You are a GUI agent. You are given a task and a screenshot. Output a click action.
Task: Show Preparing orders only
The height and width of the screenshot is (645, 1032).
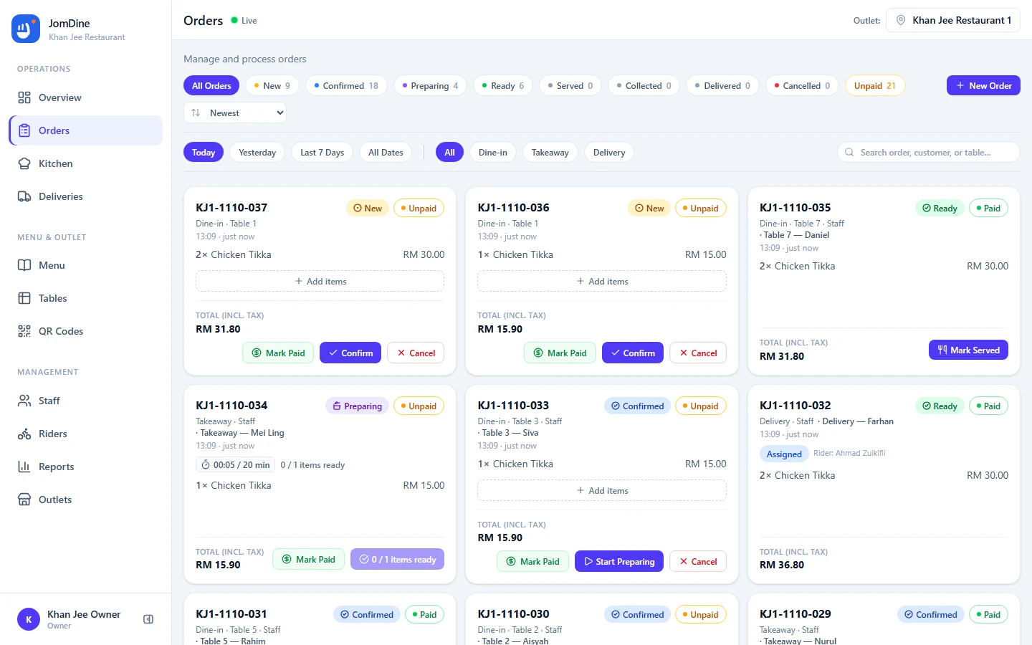click(431, 86)
